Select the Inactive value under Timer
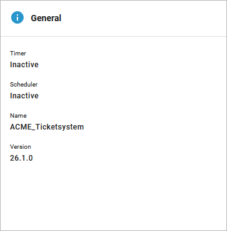227x231 pixels. [24, 65]
